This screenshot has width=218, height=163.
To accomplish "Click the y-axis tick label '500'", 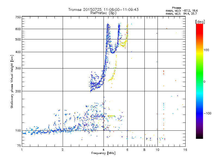I will [x=18, y=39].
